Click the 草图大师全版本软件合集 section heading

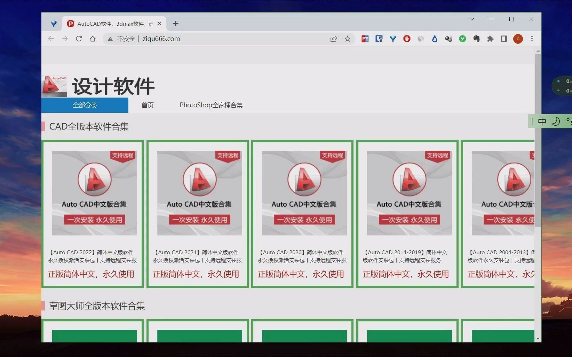coord(97,306)
